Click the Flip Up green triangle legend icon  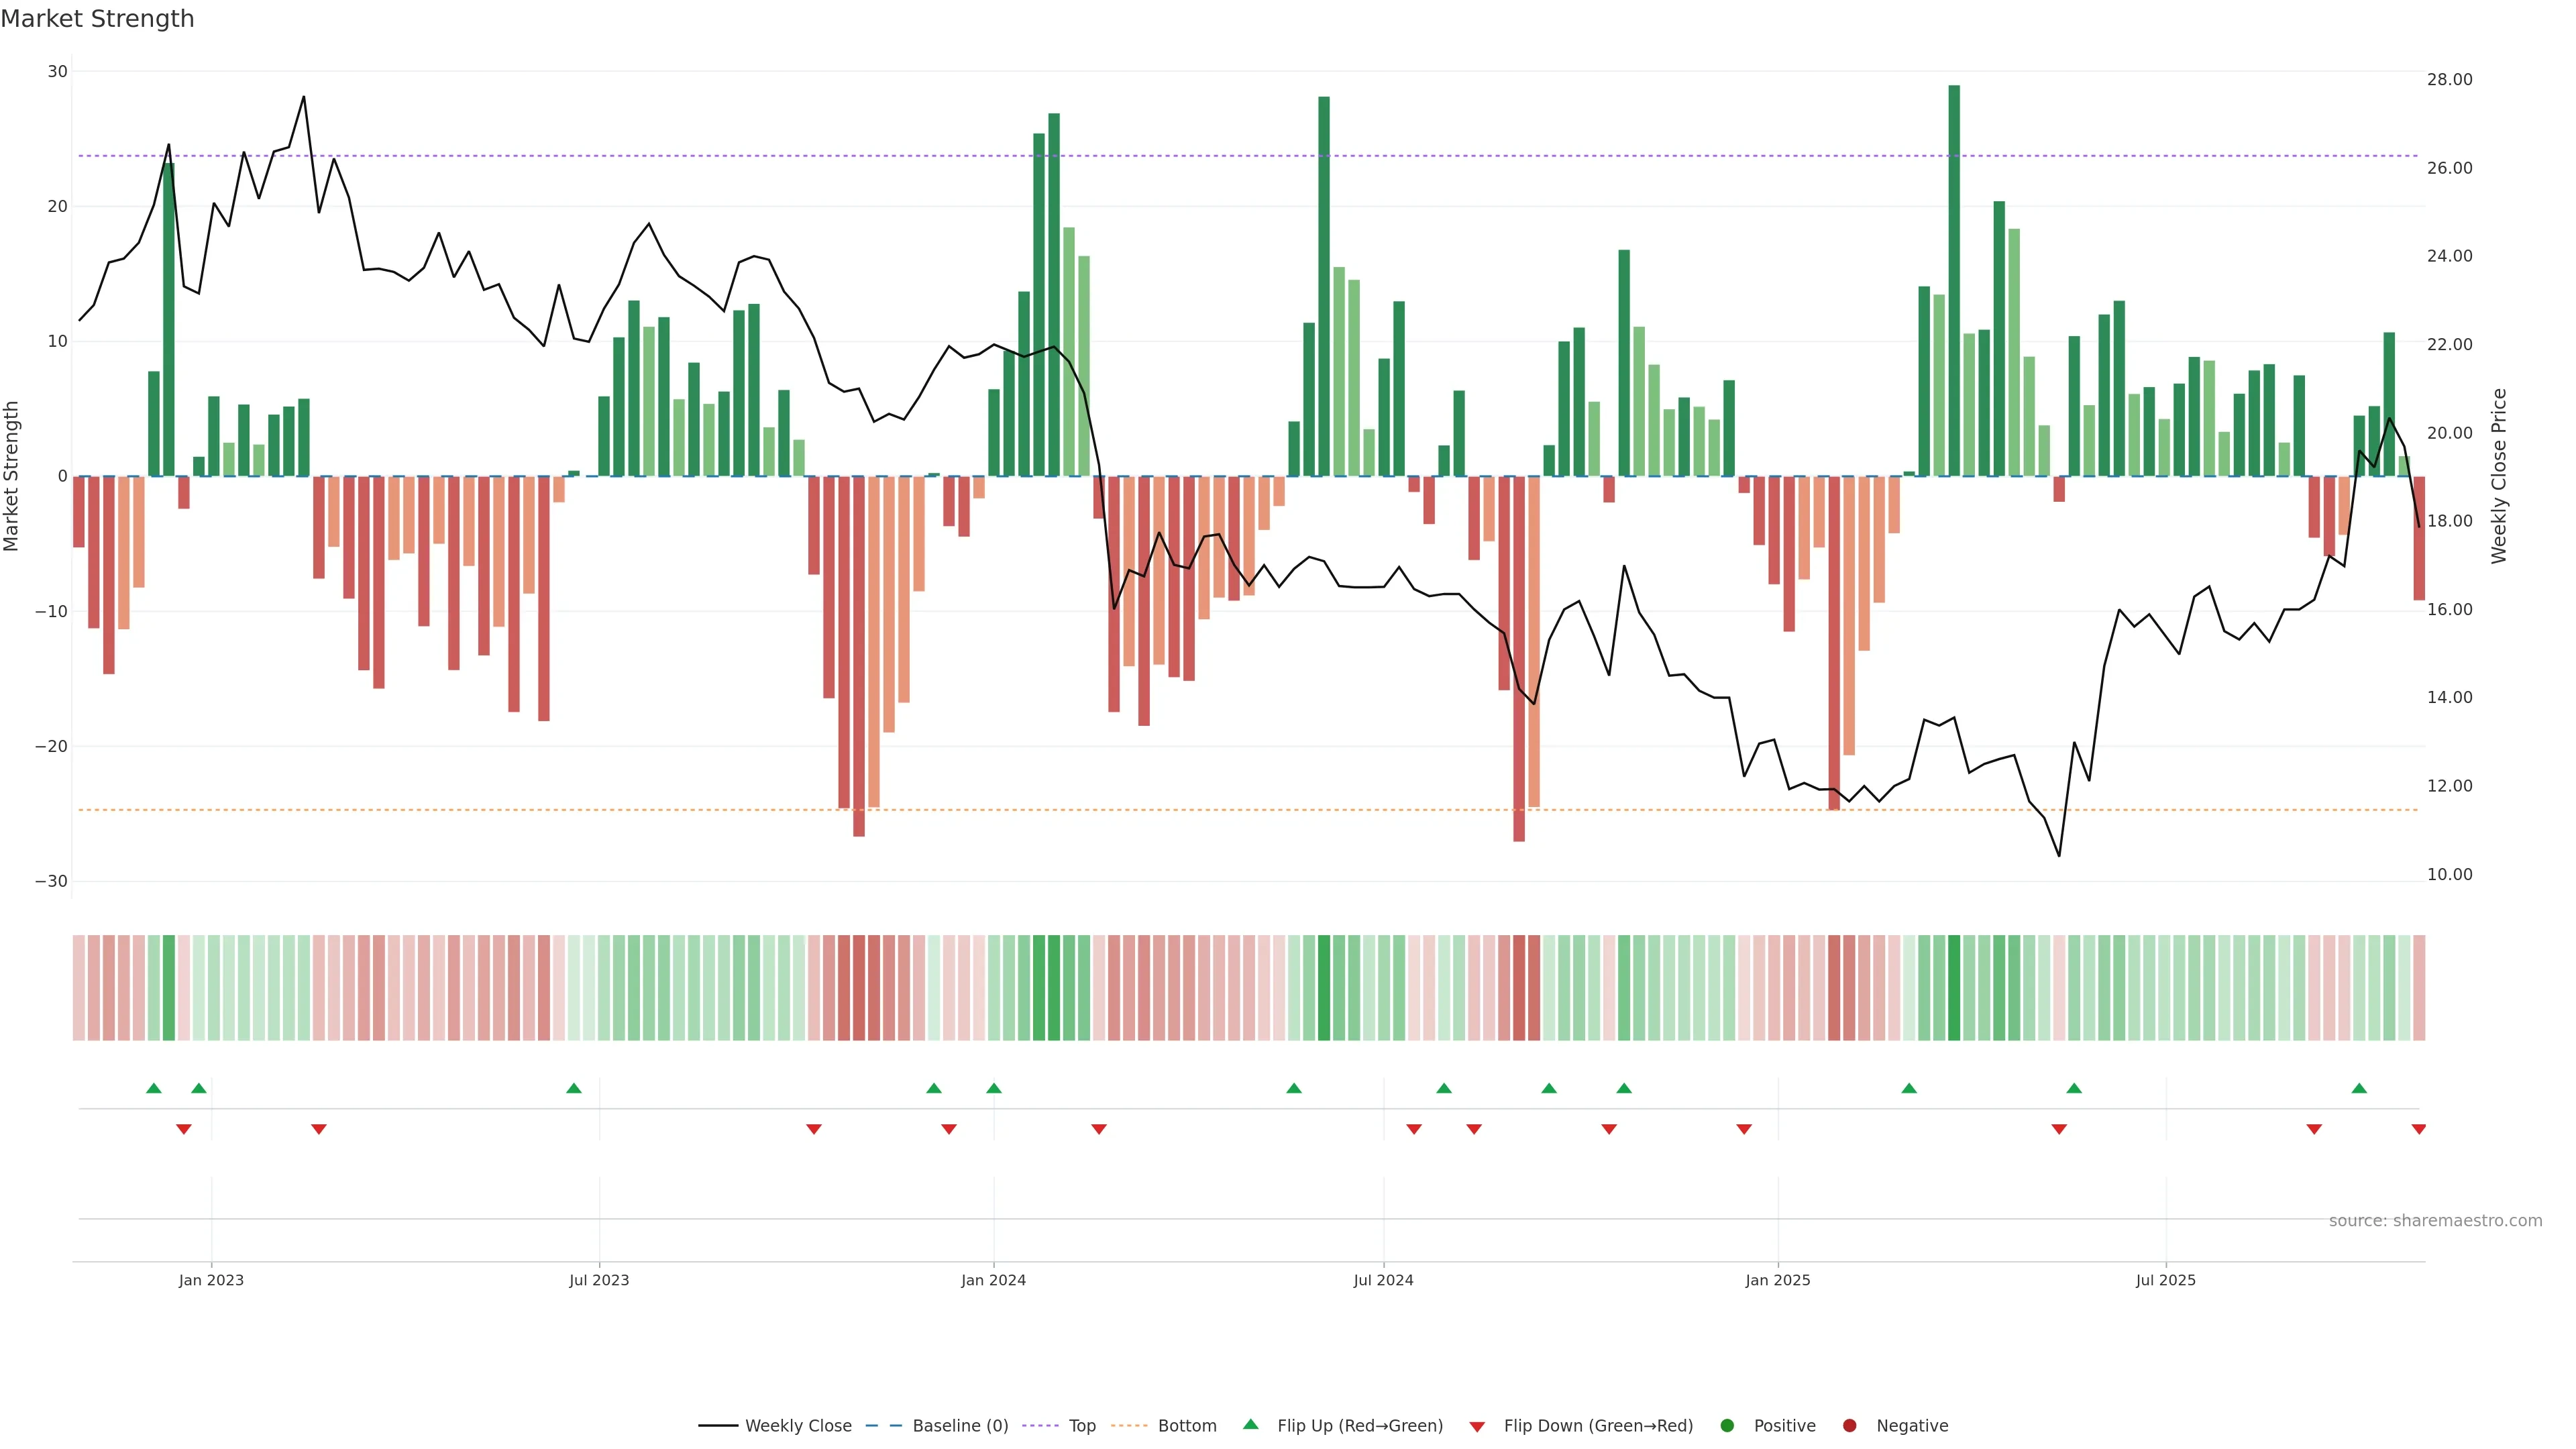(x=1250, y=1425)
